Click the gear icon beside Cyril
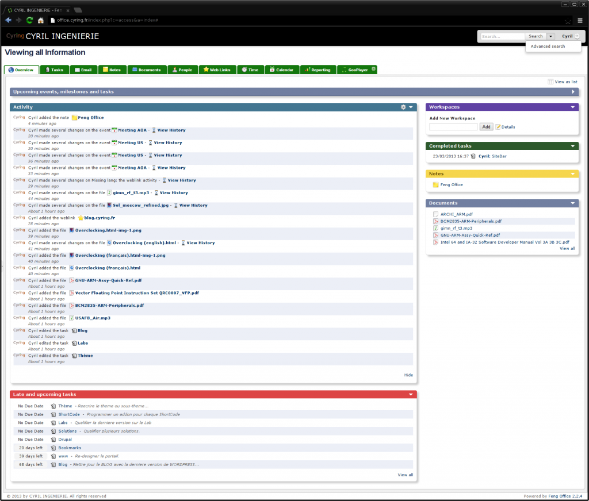This screenshot has height=501, width=589. [577, 36]
